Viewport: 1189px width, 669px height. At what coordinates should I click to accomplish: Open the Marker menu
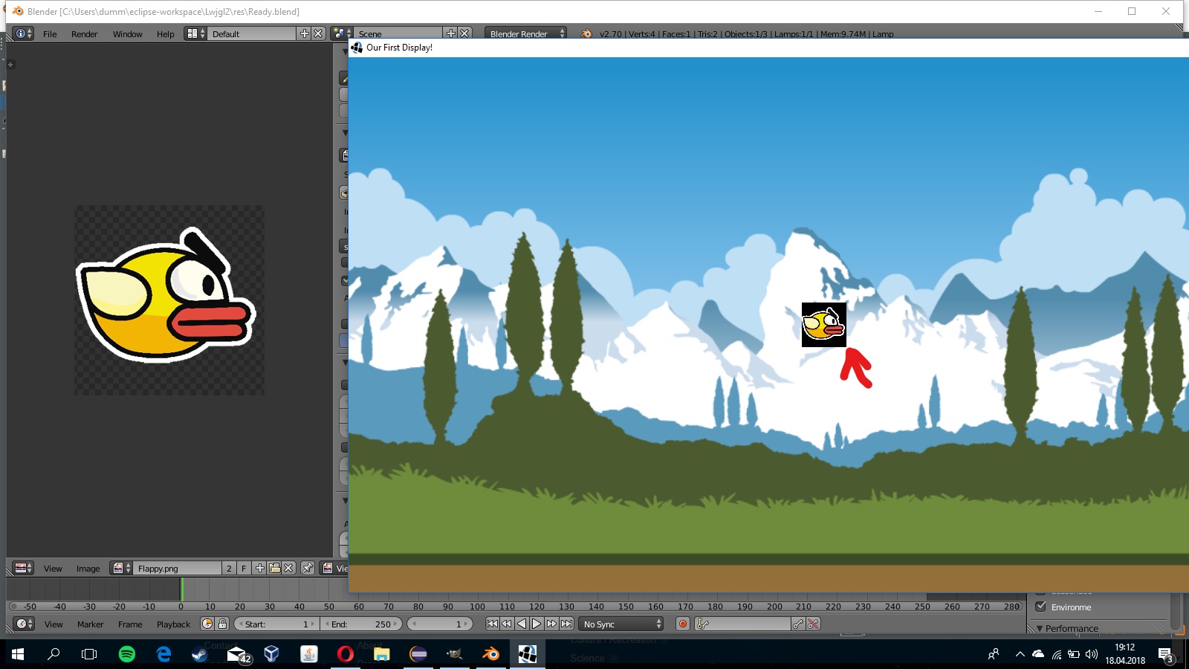(91, 624)
